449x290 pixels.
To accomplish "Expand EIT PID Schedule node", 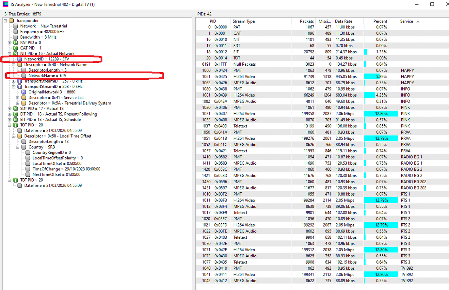I will [x=9, y=119].
